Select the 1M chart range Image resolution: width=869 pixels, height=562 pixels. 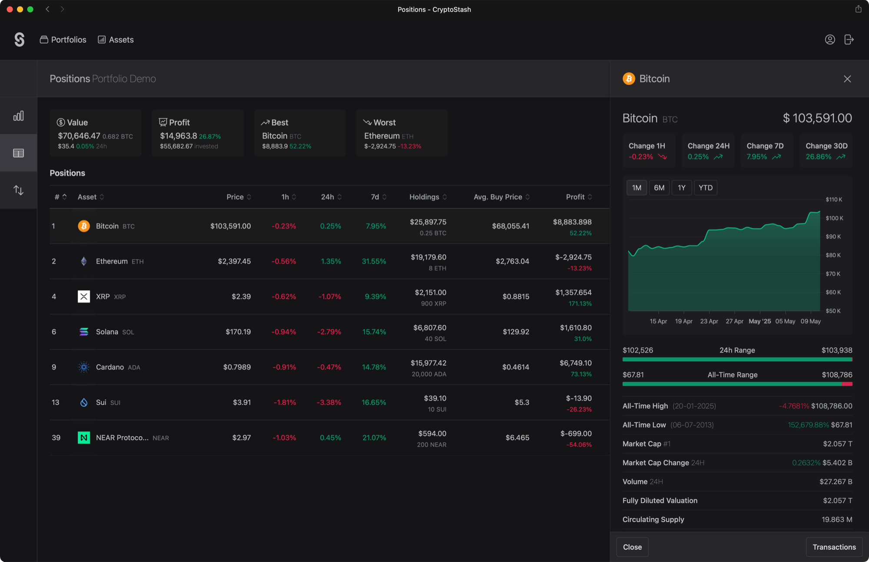tap(637, 188)
